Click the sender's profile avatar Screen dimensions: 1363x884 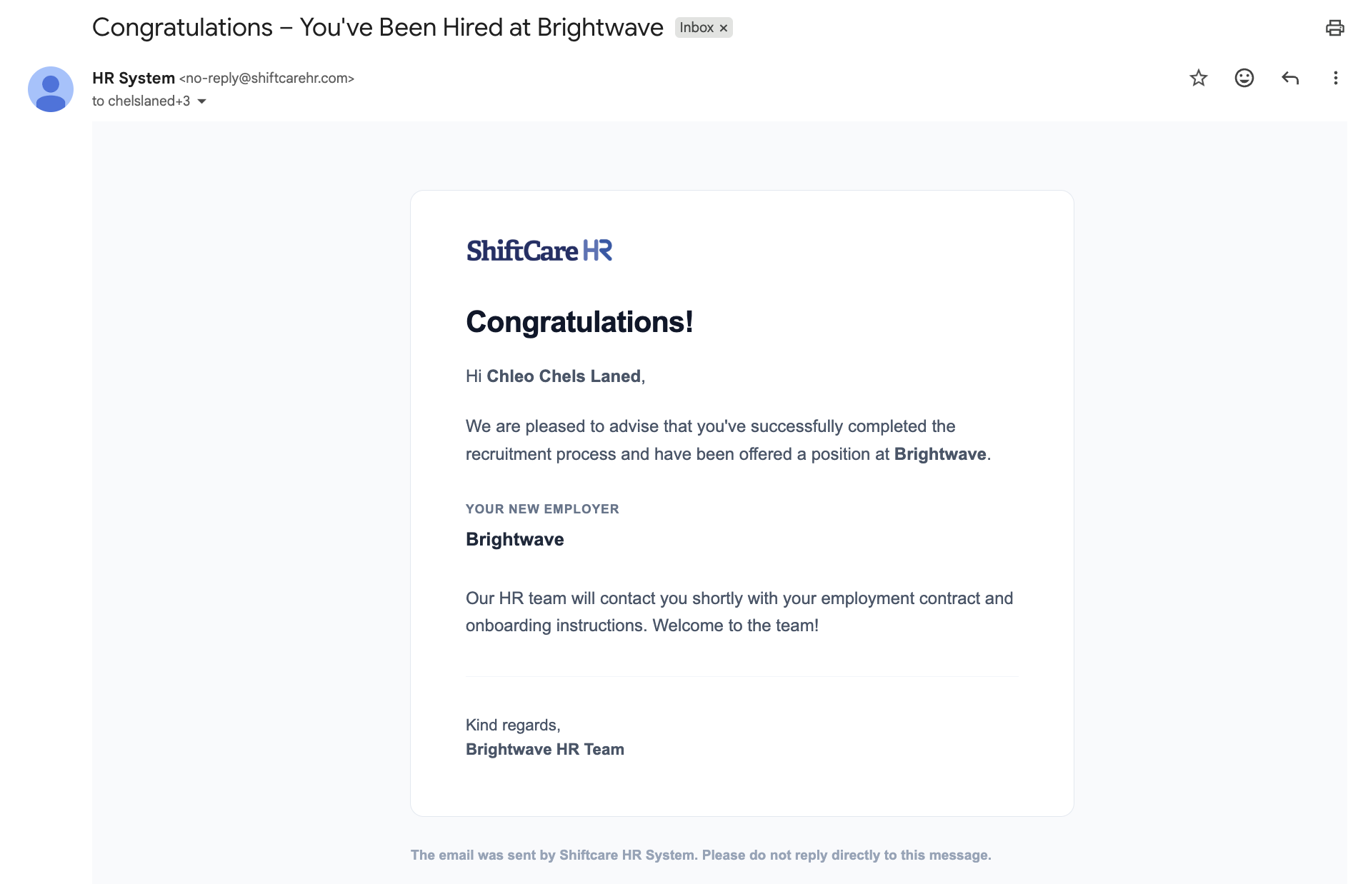(51, 89)
